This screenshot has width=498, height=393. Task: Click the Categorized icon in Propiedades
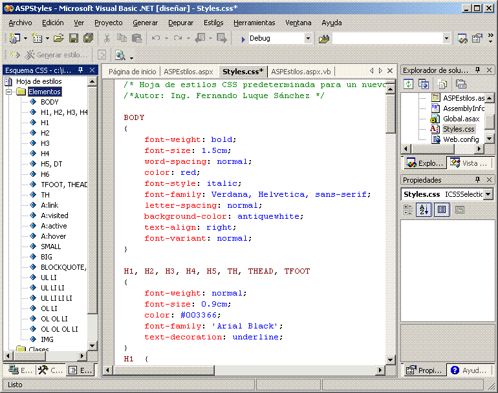[408, 210]
